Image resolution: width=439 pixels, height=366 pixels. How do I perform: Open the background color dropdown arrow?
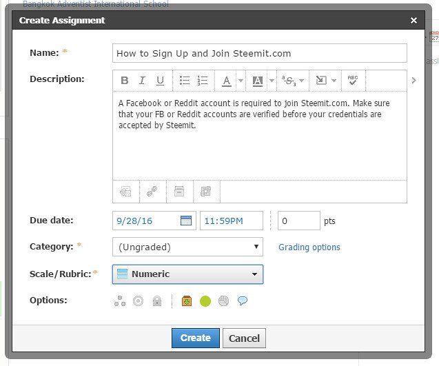(272, 81)
